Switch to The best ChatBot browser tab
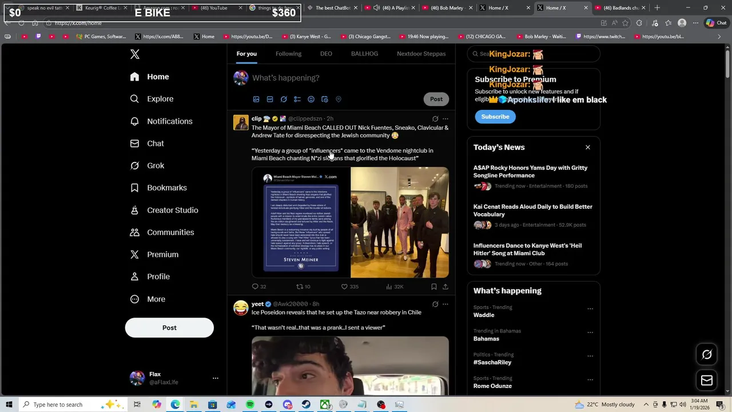 (x=329, y=8)
